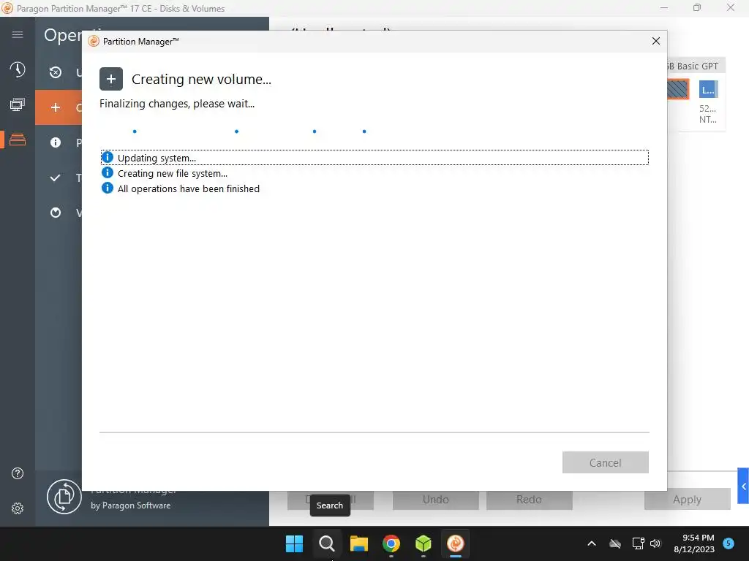This screenshot has height=561, width=749.
Task: Click the 'Finalizing changes, please wait...' text
Action: click(x=177, y=104)
